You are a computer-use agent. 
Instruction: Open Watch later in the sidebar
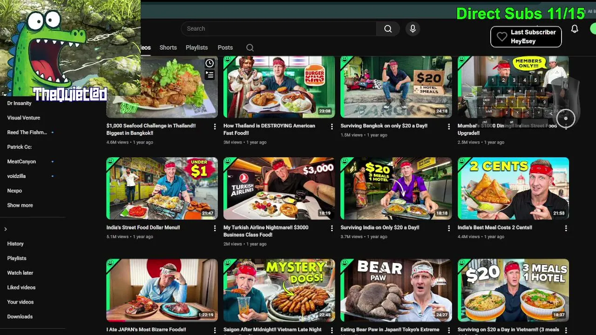click(x=20, y=273)
